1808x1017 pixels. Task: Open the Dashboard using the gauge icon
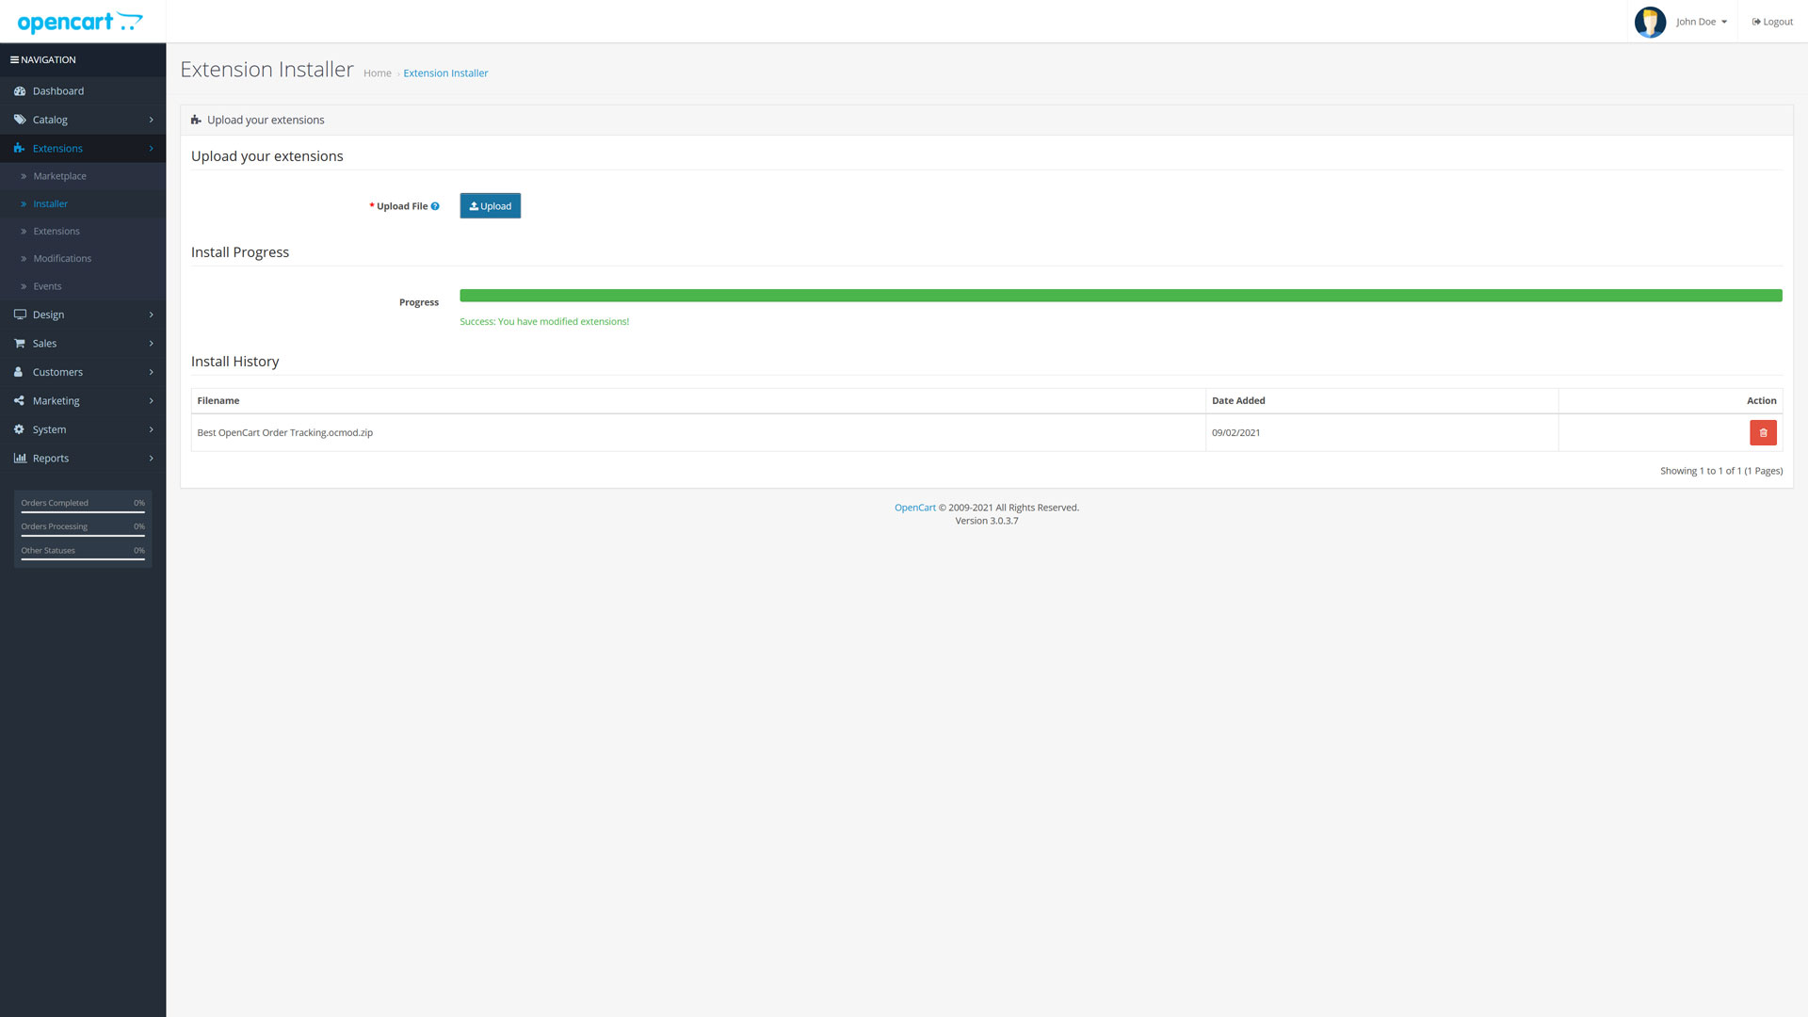[x=21, y=90]
